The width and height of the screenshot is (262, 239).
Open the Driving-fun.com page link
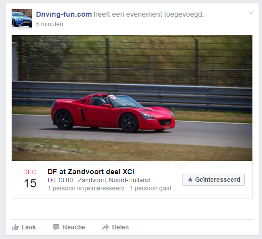tap(64, 14)
